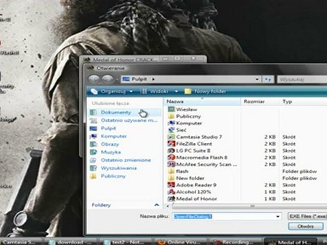Switch to Recording item in taskbar
The height and width of the screenshot is (245, 327).
(235, 242)
